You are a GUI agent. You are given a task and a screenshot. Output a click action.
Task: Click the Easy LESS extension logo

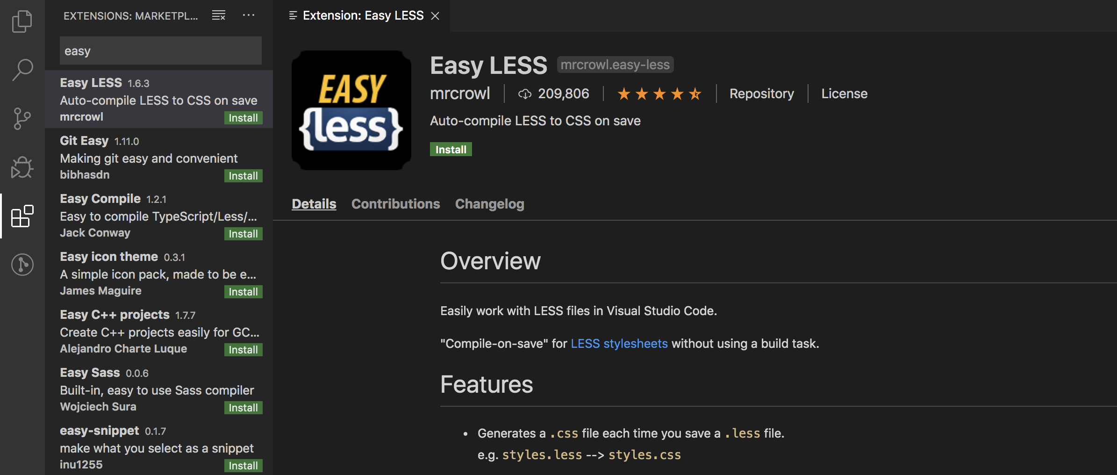click(351, 110)
